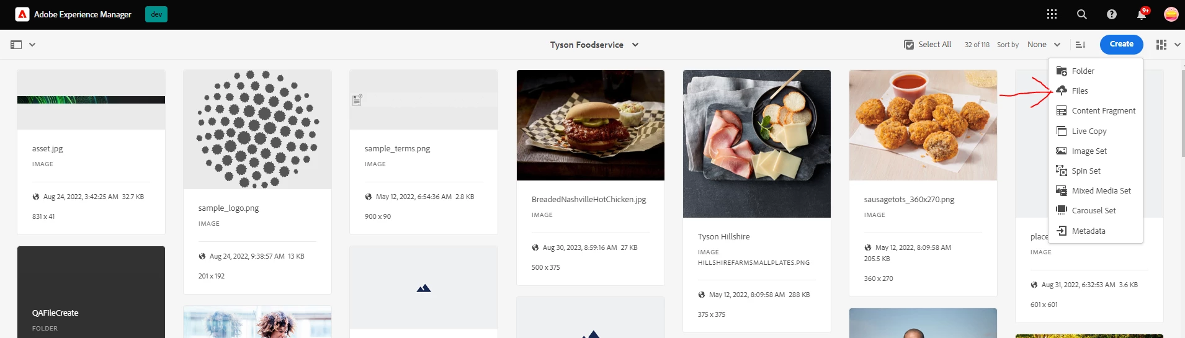The image size is (1185, 338).
Task: Toggle the sort direction icon
Action: click(x=1080, y=45)
